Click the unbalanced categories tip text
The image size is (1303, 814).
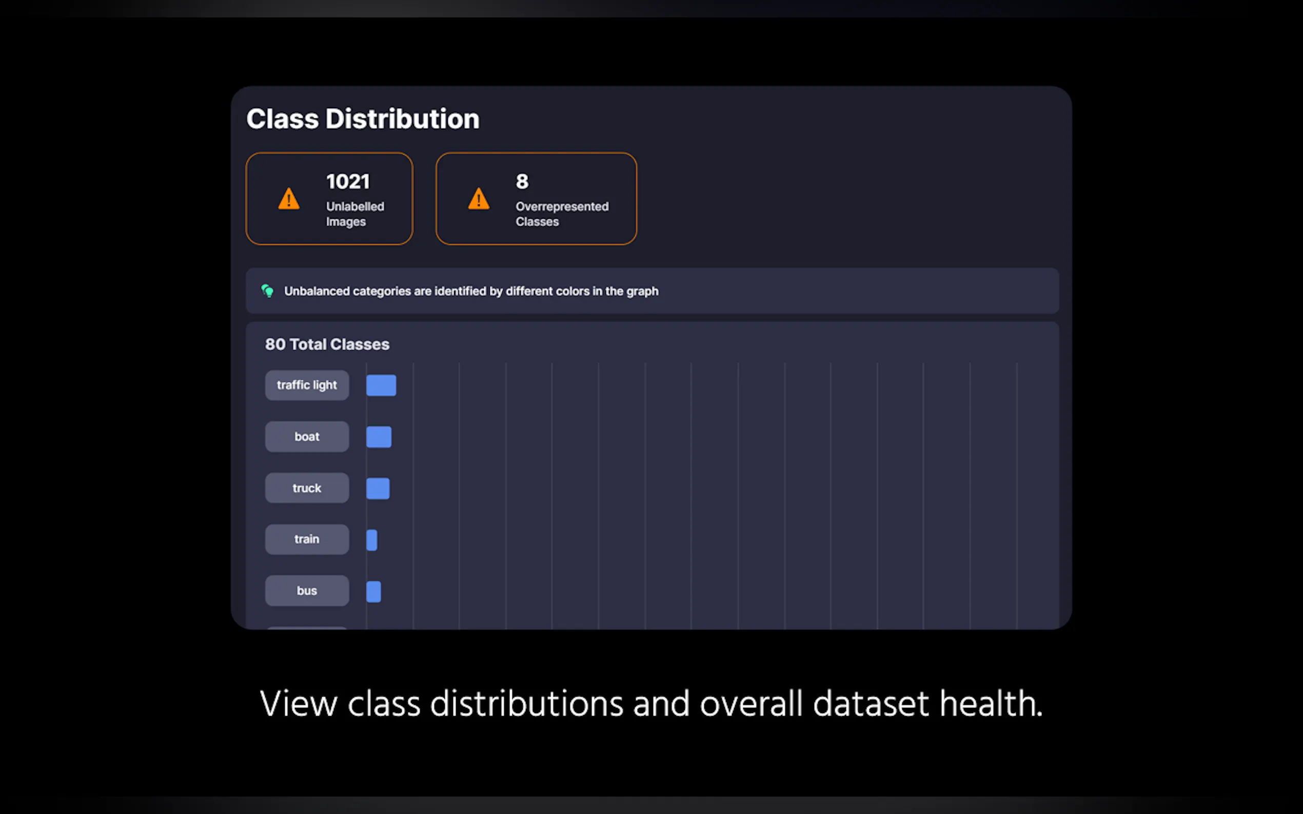471,291
